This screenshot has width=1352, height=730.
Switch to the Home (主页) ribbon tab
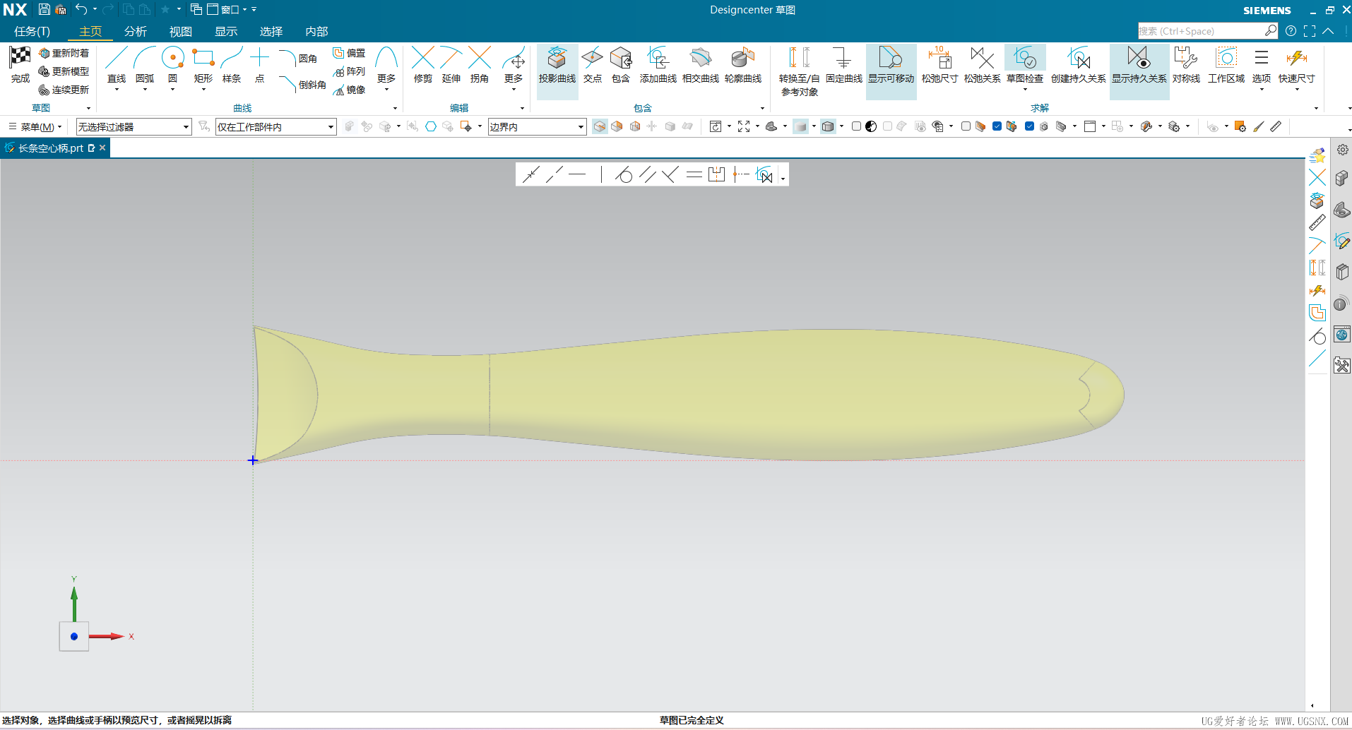click(x=90, y=31)
